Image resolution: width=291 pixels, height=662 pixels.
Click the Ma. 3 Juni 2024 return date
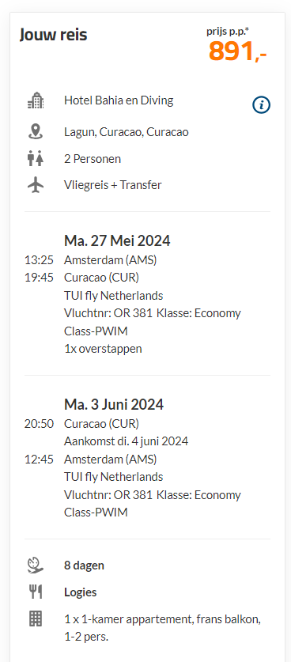[x=114, y=404]
